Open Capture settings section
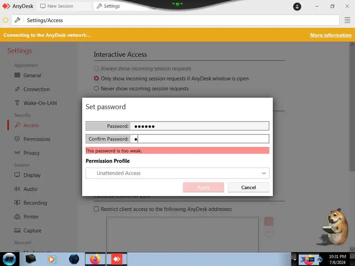Viewport: 355px width, 266px height. tap(32, 230)
